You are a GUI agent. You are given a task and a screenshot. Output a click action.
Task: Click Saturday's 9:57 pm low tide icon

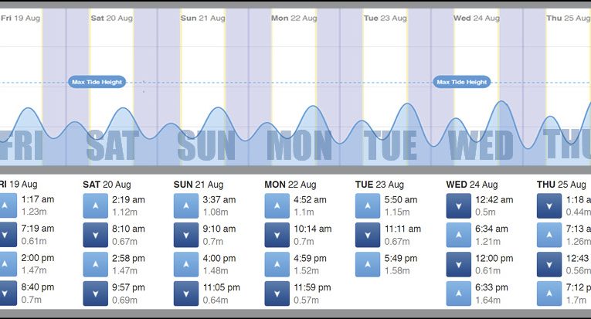[96, 294]
